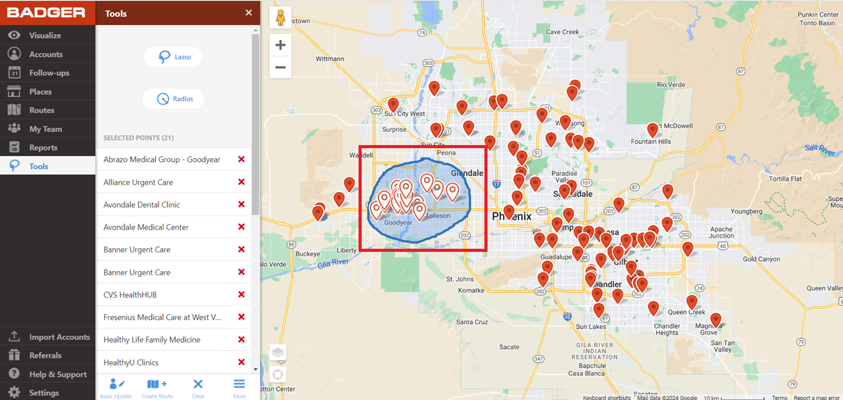Screen dimensions: 843x400
Task: Open Fresenius Medical Care at West V... entry
Action: coord(162,317)
